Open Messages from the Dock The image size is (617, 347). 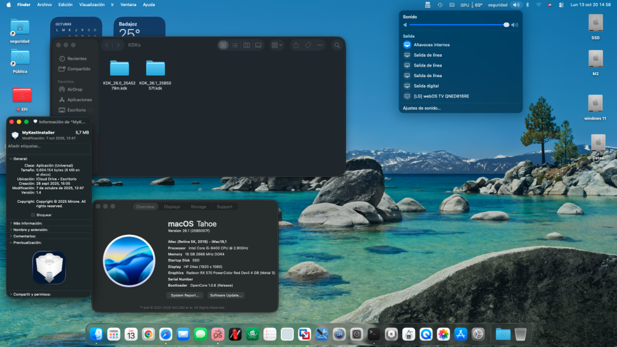201,334
